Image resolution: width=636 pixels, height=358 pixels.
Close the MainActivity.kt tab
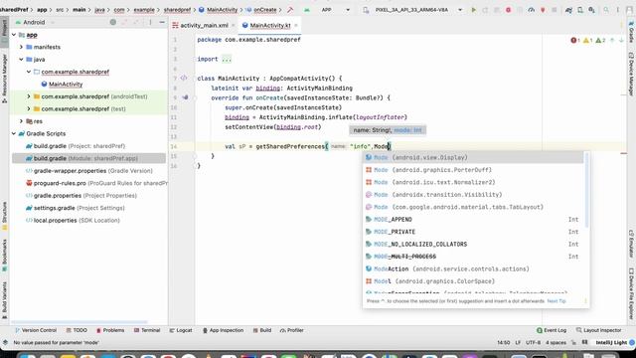pyautogui.click(x=296, y=25)
